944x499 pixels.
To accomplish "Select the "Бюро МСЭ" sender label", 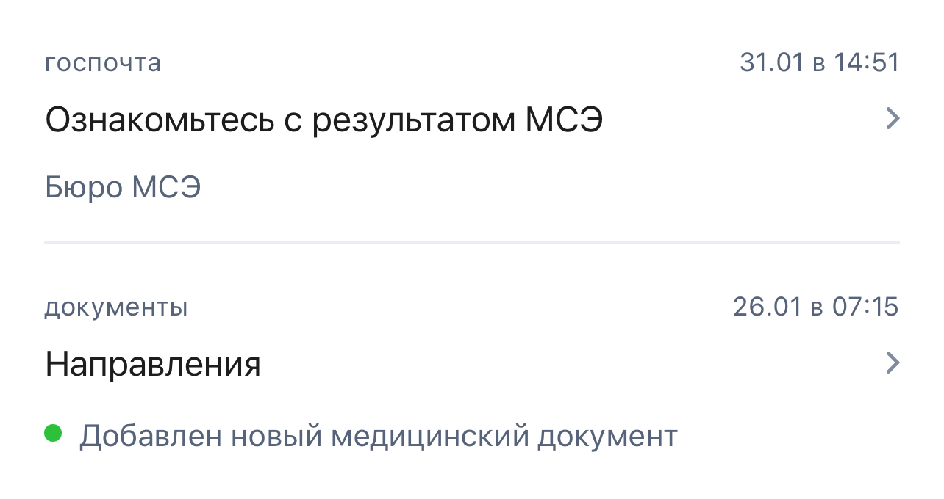I will point(123,189).
